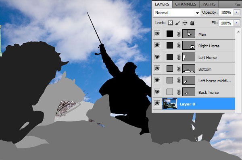This screenshot has height=160, width=242.
Task: Click the Left Horse layer fill swatch
Action: [x=170, y=57]
